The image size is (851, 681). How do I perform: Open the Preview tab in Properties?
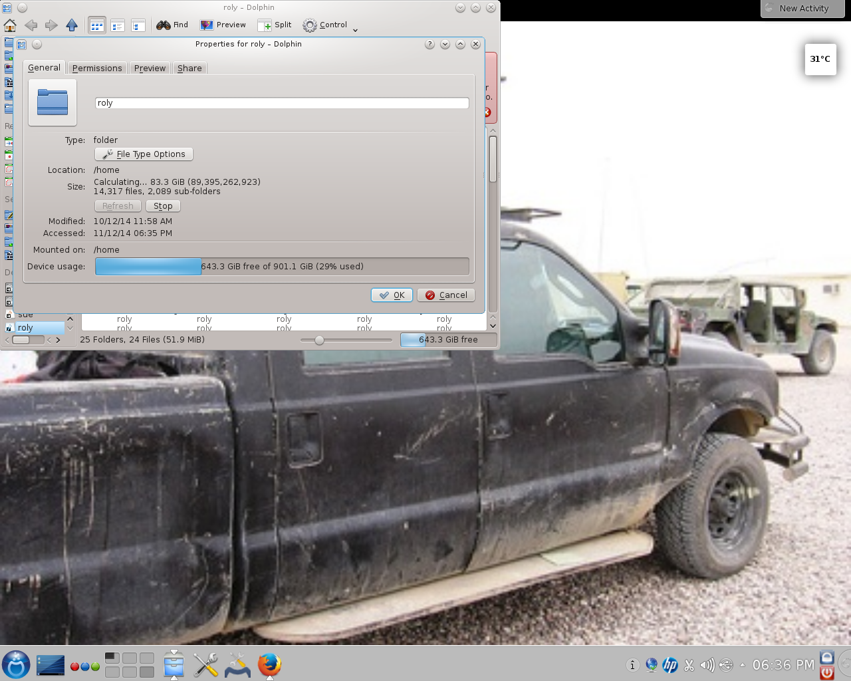point(150,68)
